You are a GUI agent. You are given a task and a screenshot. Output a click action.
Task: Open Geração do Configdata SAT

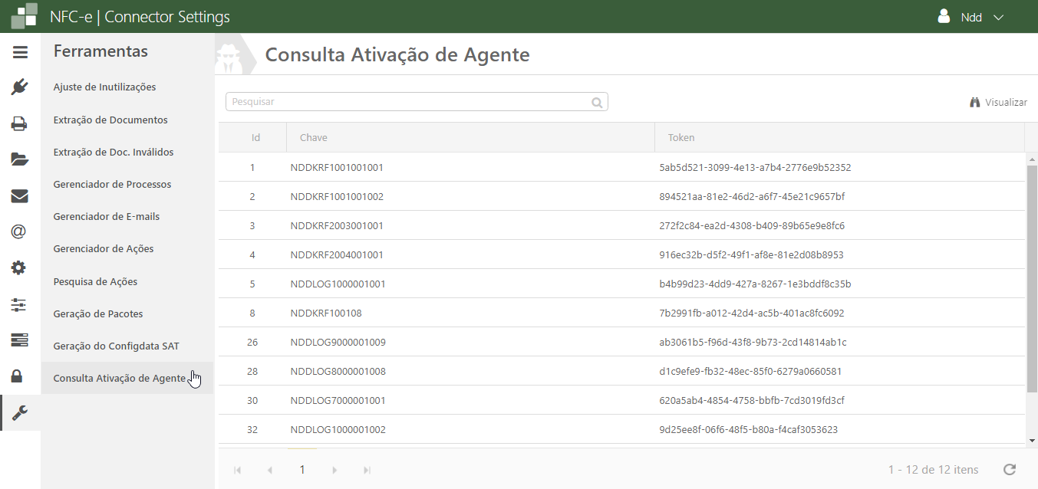[x=116, y=346]
